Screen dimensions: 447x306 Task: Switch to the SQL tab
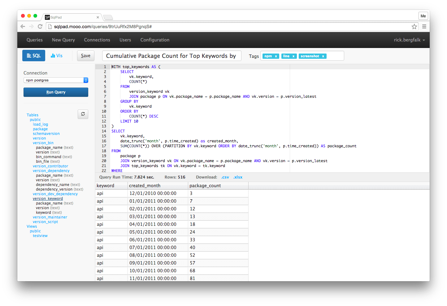pos(34,56)
